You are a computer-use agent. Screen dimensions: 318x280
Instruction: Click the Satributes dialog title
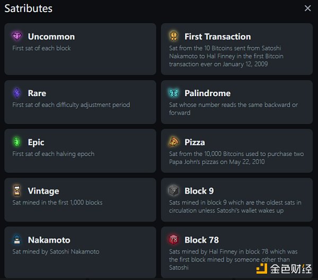pos(28,8)
